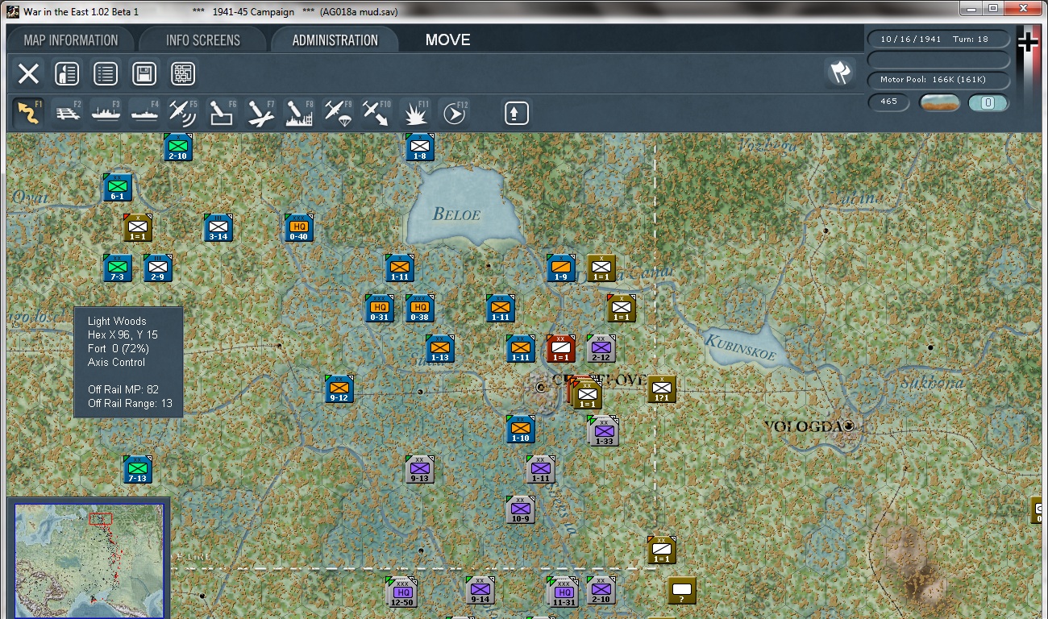Select the green 7-13 unit counter

point(138,470)
